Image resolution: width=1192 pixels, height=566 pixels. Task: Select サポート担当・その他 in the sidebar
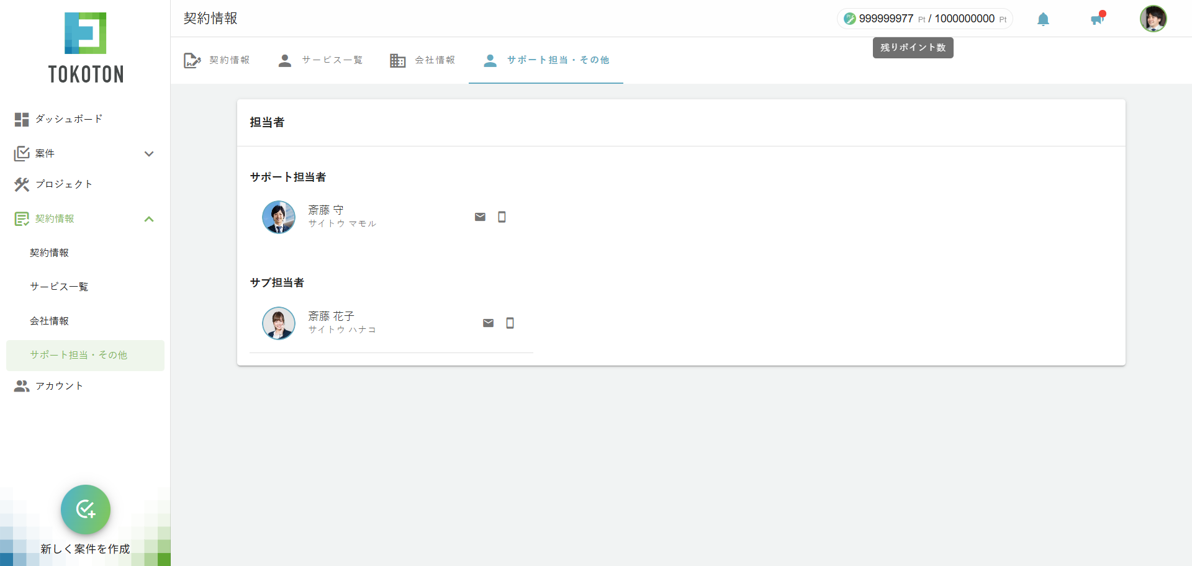[79, 355]
